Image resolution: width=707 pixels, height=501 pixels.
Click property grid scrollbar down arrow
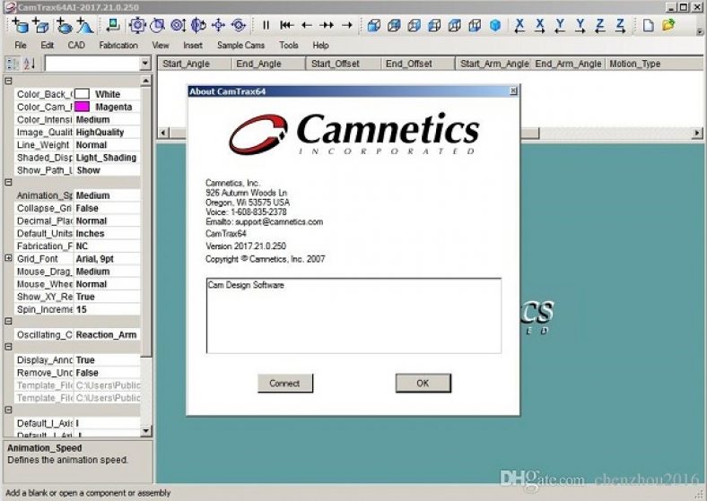pyautogui.click(x=145, y=431)
